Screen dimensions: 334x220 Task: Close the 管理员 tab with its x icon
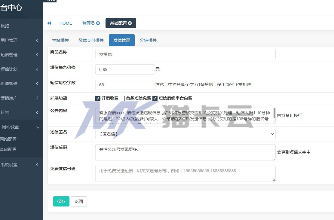(98, 23)
